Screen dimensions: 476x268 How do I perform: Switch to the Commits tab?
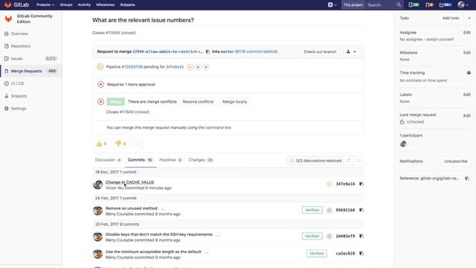[140, 160]
